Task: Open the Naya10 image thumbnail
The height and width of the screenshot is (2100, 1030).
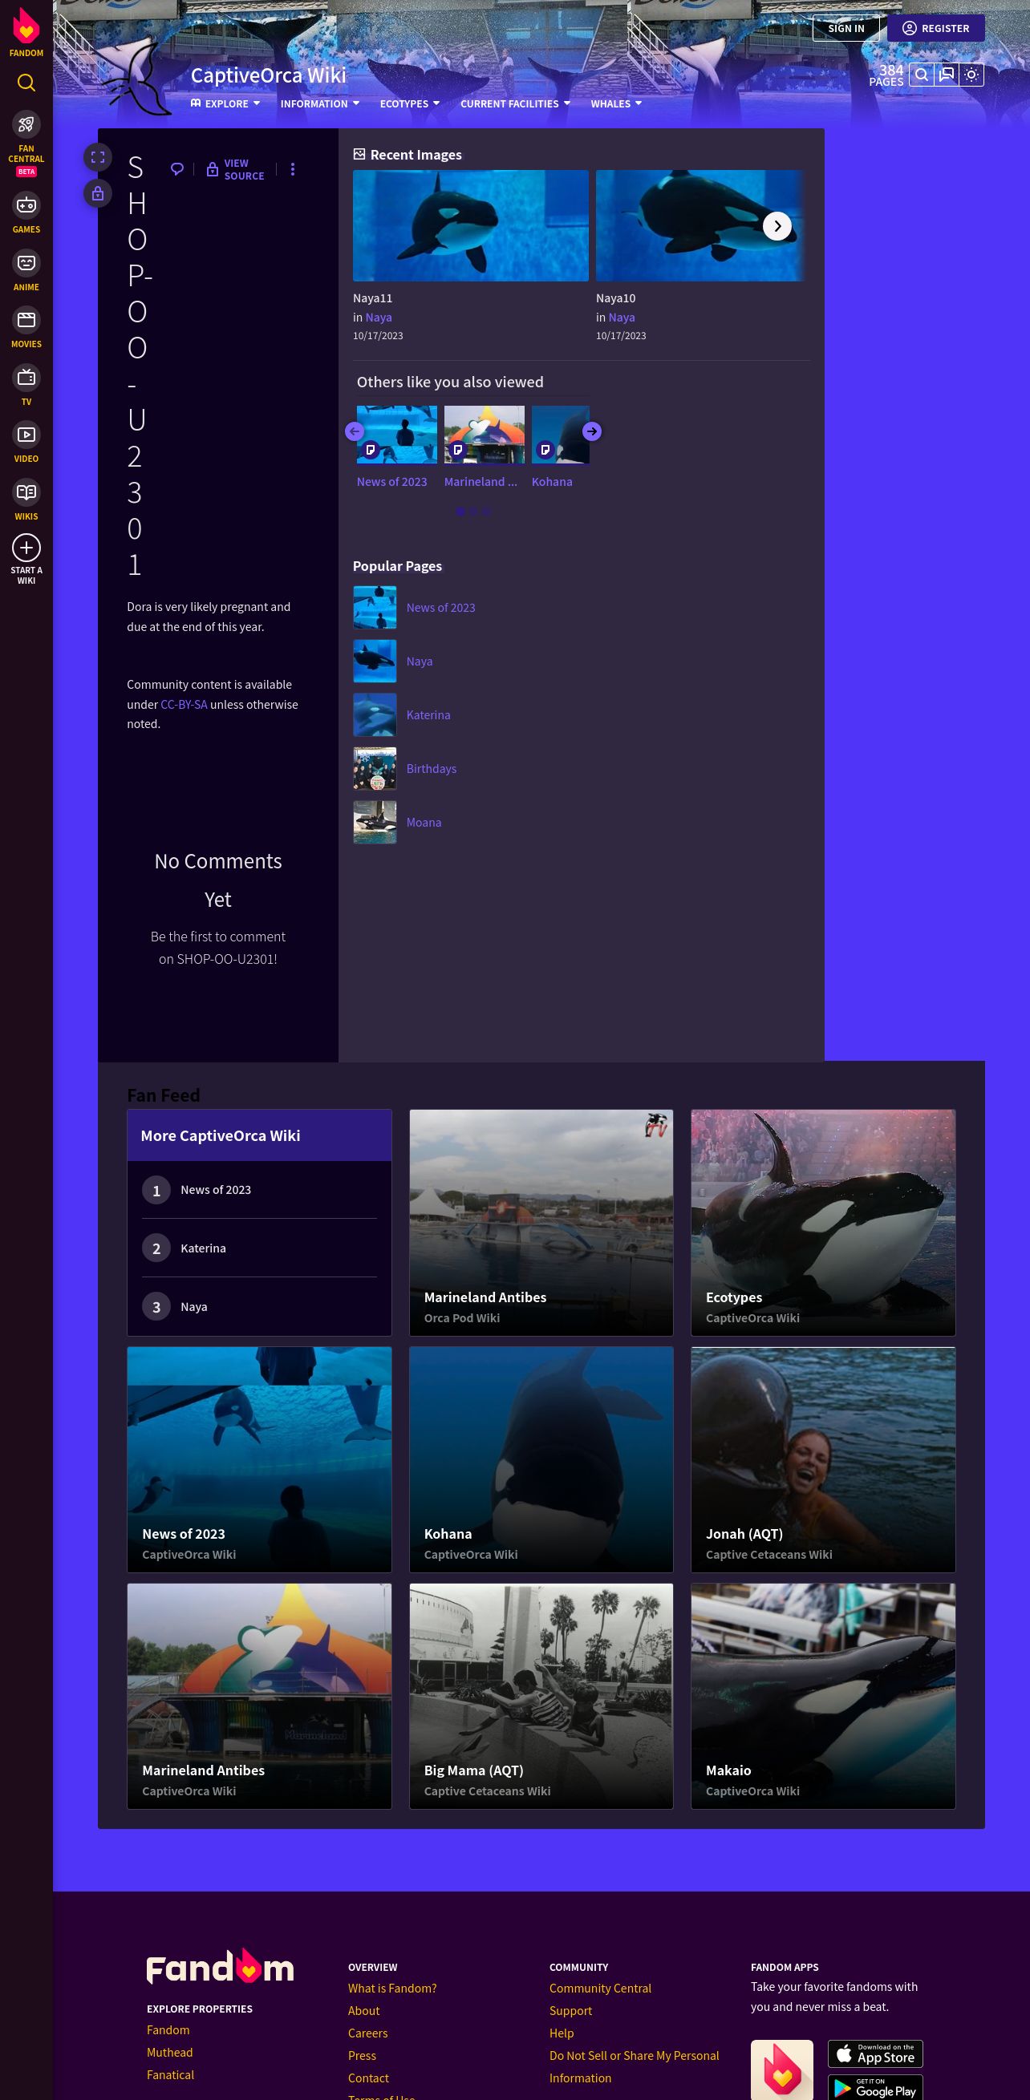Action: click(x=700, y=226)
